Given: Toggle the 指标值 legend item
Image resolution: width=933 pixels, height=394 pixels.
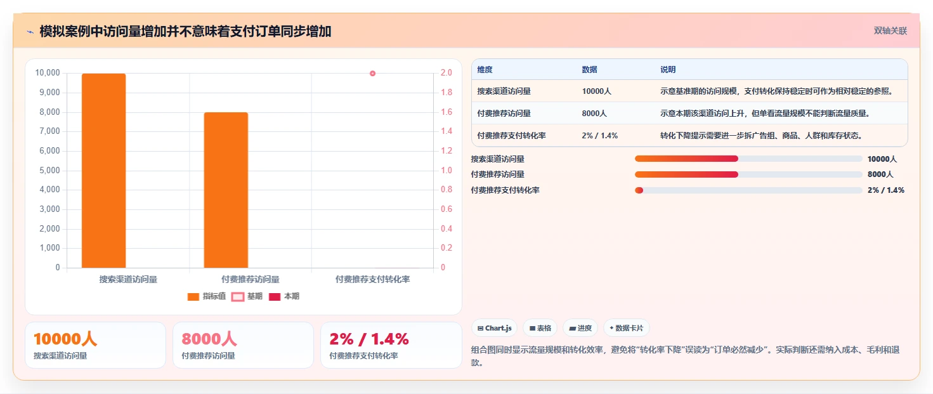Looking at the screenshot, I should (x=206, y=296).
